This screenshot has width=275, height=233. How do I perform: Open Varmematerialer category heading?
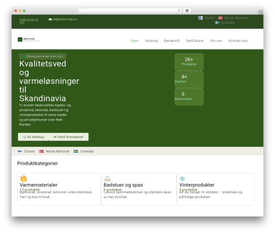(x=38, y=185)
